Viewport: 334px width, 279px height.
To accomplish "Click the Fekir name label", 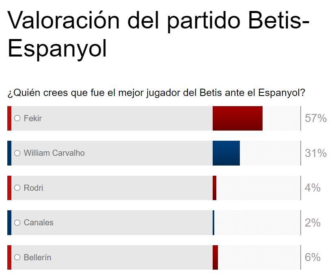I will pyautogui.click(x=33, y=118).
